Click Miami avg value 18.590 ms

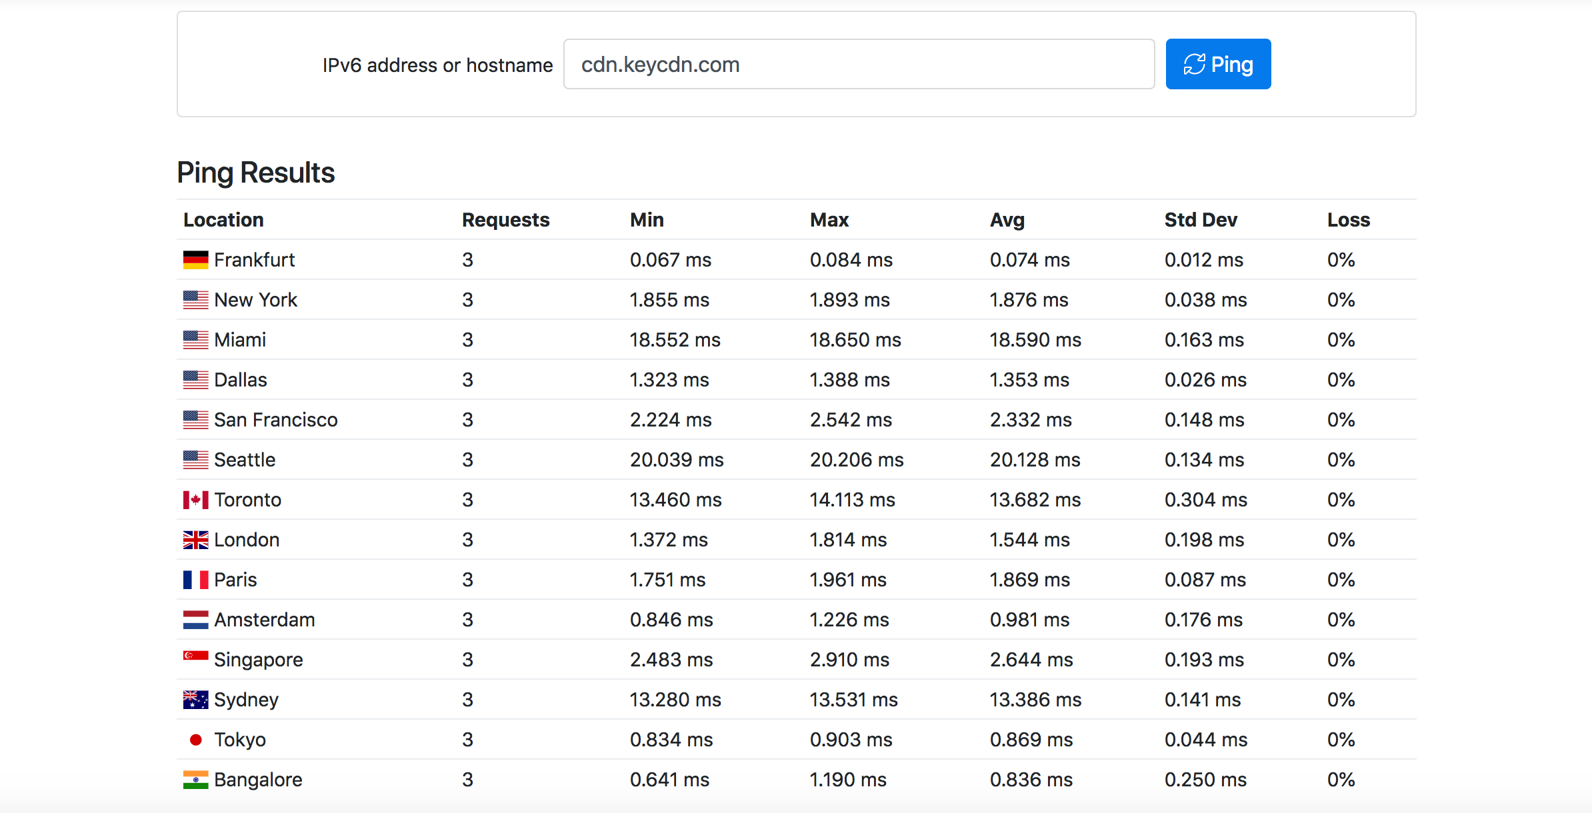[1035, 340]
